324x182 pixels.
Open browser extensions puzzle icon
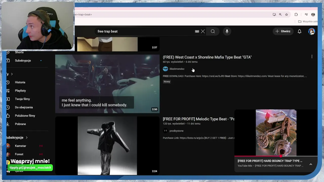(x=296, y=14)
